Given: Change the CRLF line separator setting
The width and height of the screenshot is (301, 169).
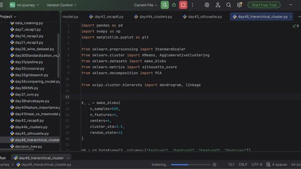Looking at the screenshot, I should [x=243, y=165].
